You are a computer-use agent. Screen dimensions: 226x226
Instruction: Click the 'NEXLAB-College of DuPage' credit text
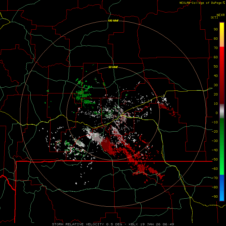pos(201,3)
